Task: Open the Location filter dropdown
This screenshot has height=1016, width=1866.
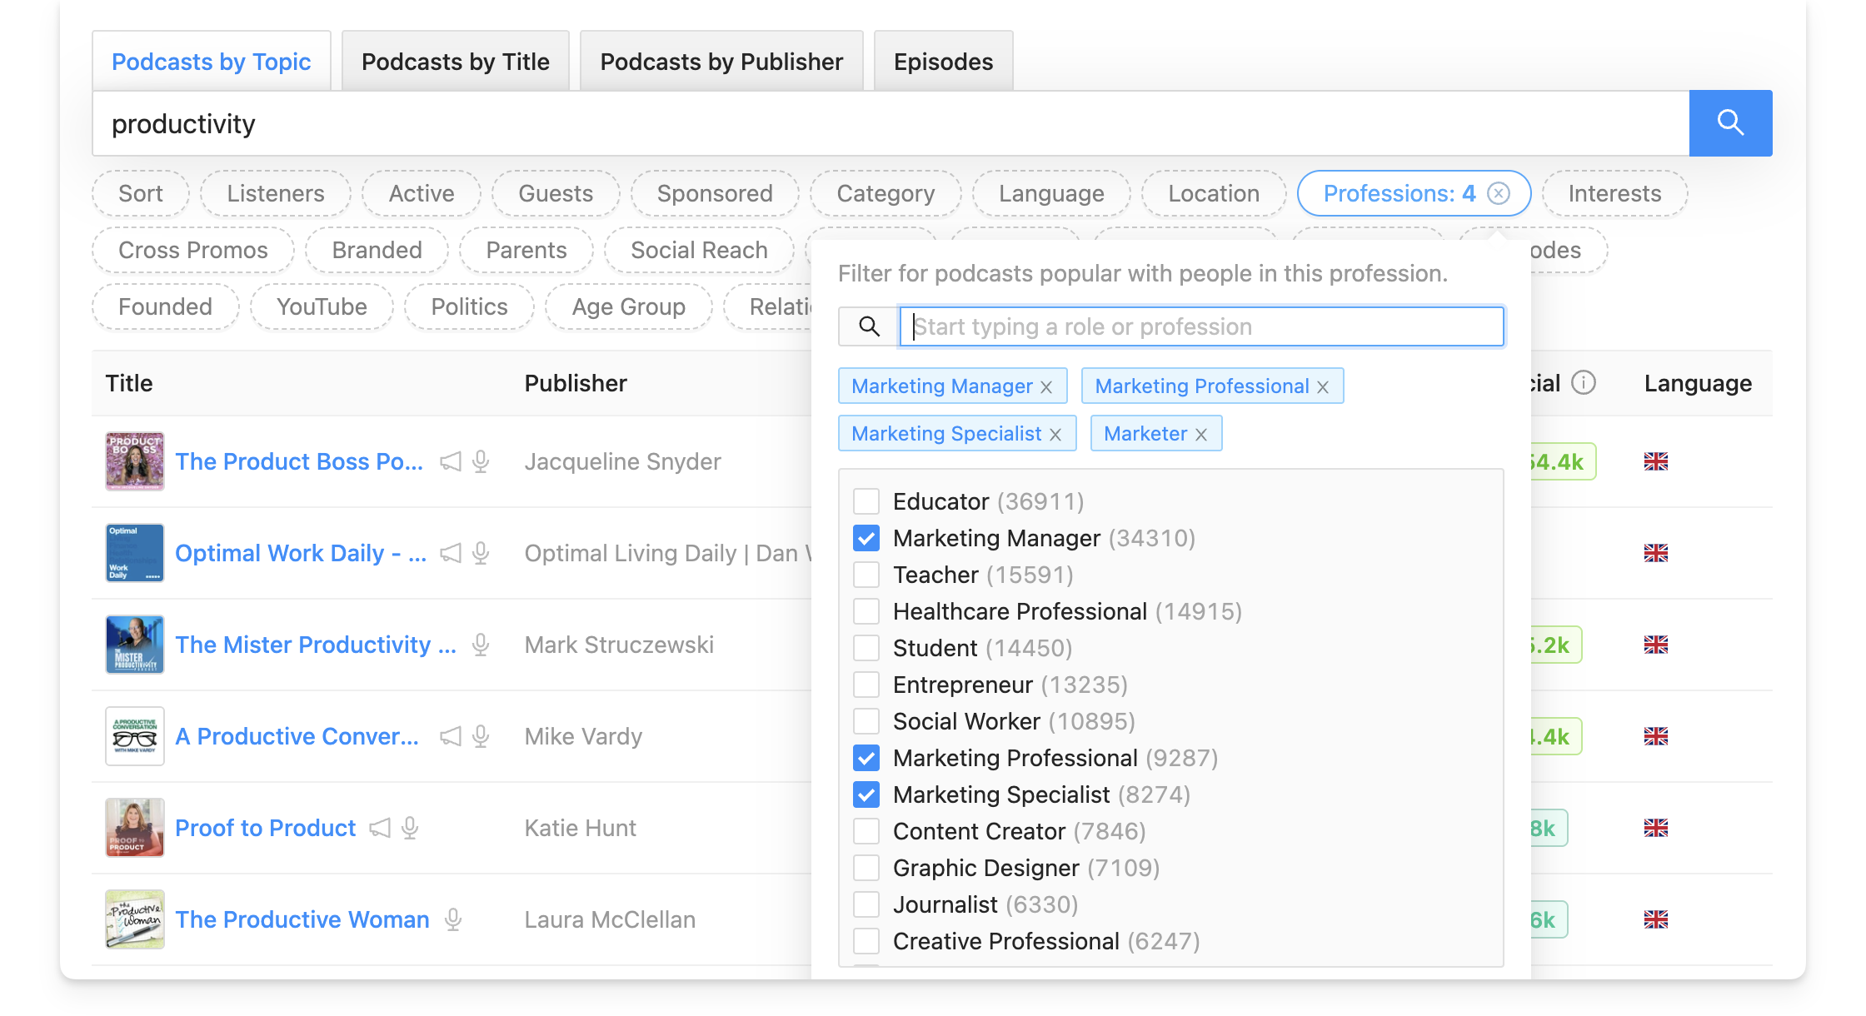Action: point(1214,193)
